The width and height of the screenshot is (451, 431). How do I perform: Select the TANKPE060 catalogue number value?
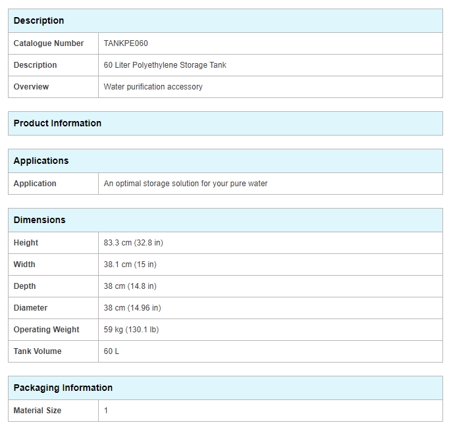coord(126,43)
